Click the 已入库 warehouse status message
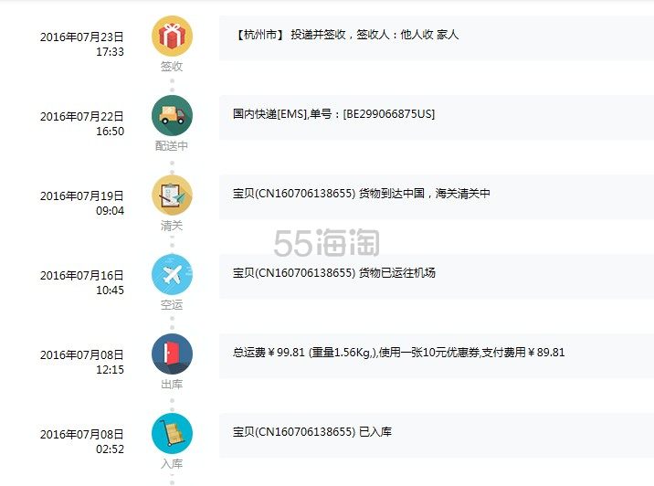 point(312,432)
